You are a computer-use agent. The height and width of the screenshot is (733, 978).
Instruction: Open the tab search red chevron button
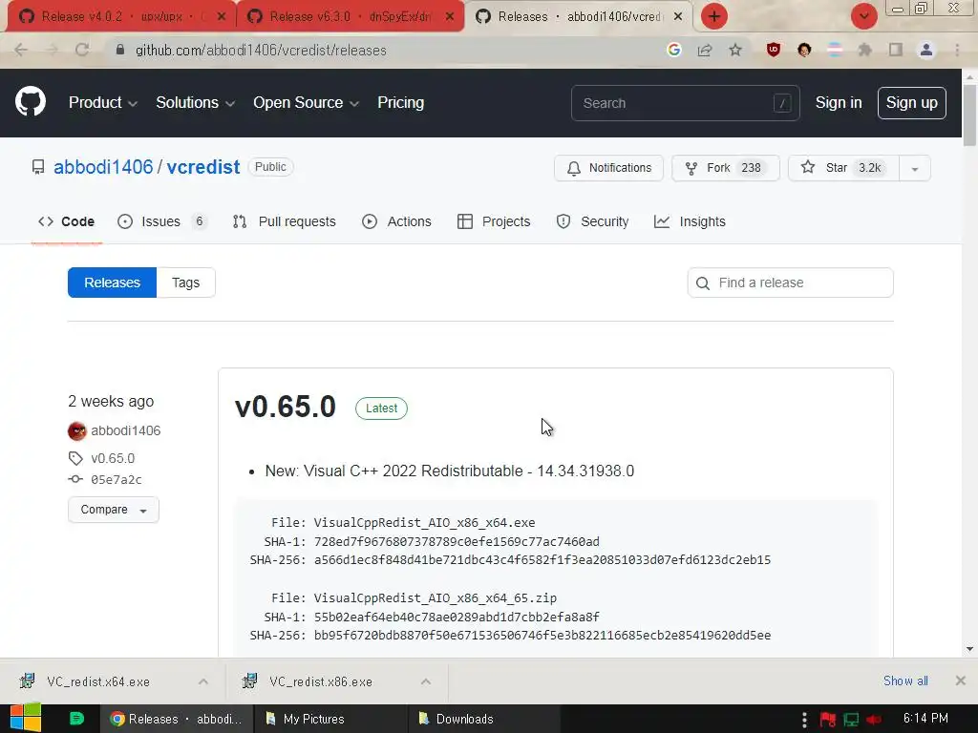coord(863,16)
